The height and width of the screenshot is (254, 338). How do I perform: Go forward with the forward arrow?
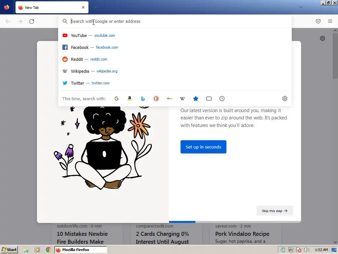[20, 21]
